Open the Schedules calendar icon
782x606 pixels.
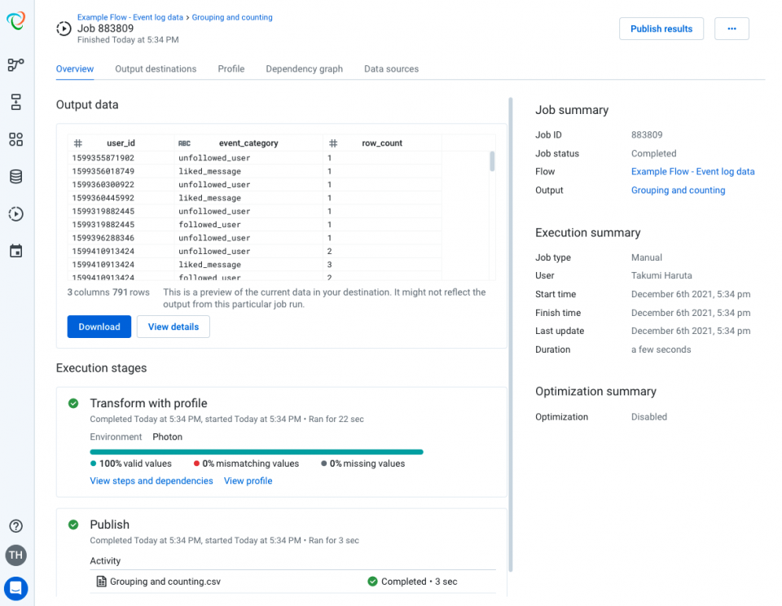click(16, 251)
